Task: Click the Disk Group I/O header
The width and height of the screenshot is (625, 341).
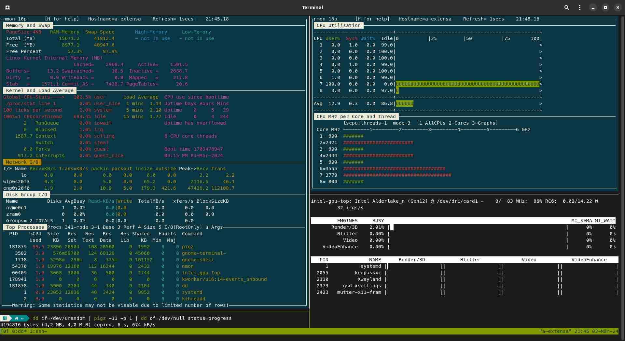Action: click(x=27, y=195)
